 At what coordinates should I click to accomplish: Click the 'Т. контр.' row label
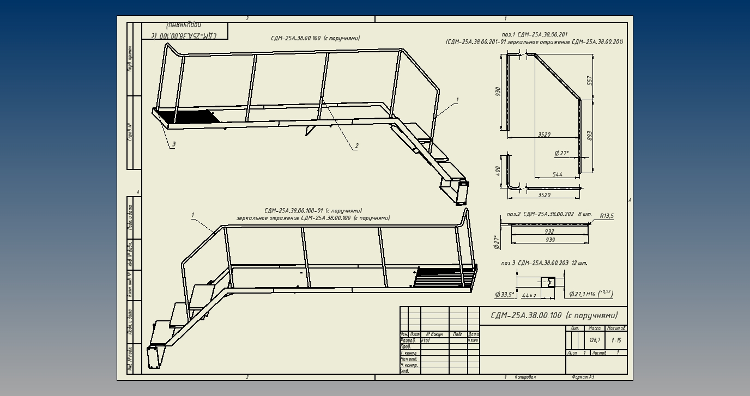pyautogui.click(x=409, y=353)
